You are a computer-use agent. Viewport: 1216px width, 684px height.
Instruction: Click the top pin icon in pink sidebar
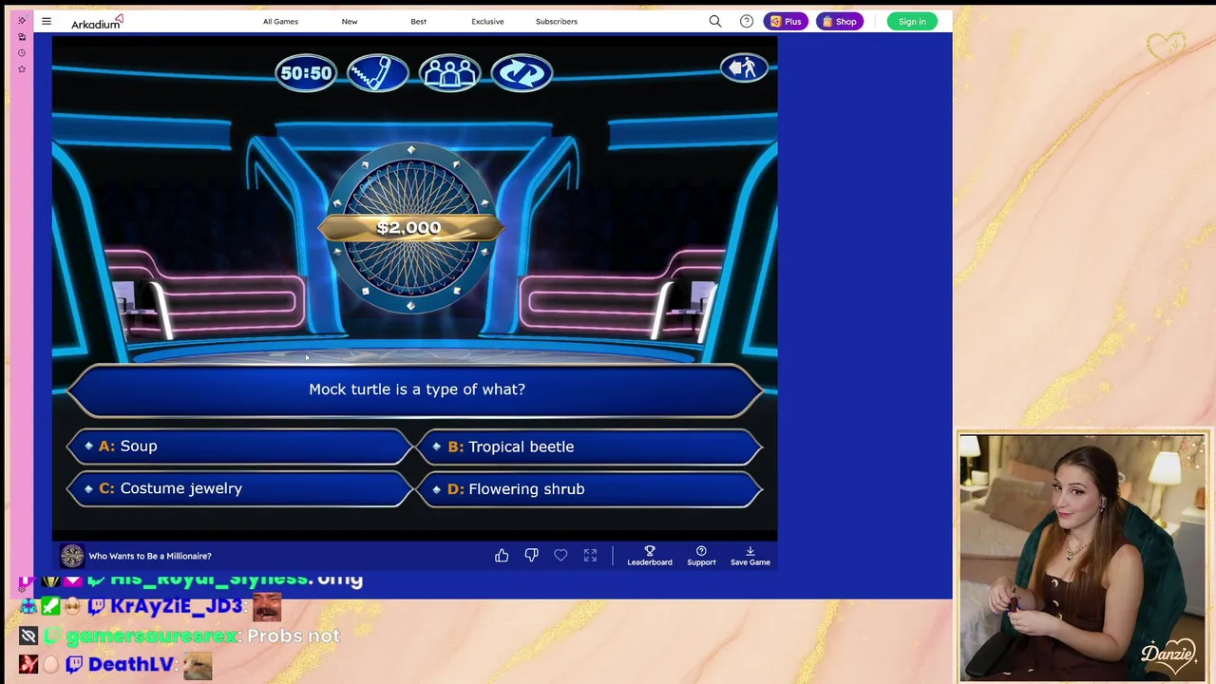coord(22,20)
